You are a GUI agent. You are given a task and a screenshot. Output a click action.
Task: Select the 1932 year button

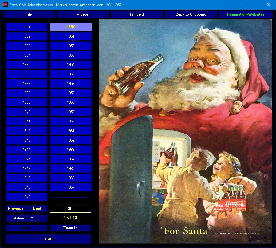pyautogui.click(x=26, y=36)
